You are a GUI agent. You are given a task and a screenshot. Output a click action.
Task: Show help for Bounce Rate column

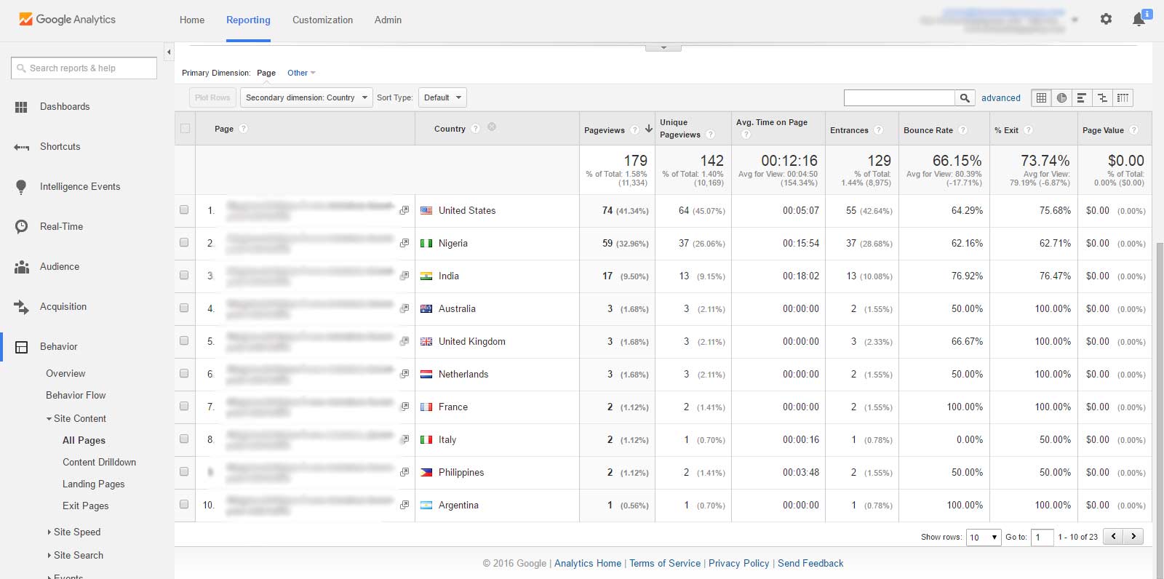tap(963, 129)
